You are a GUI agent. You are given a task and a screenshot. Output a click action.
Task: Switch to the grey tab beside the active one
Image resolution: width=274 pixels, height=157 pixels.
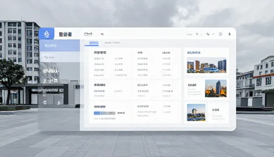pos(112,43)
